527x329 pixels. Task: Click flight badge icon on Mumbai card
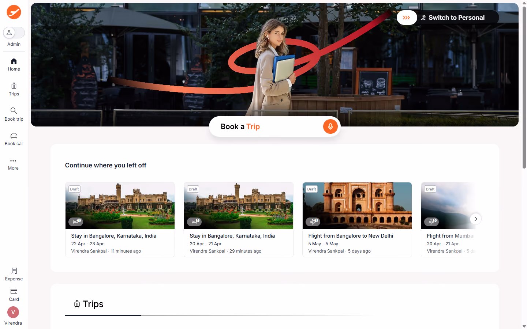click(431, 222)
